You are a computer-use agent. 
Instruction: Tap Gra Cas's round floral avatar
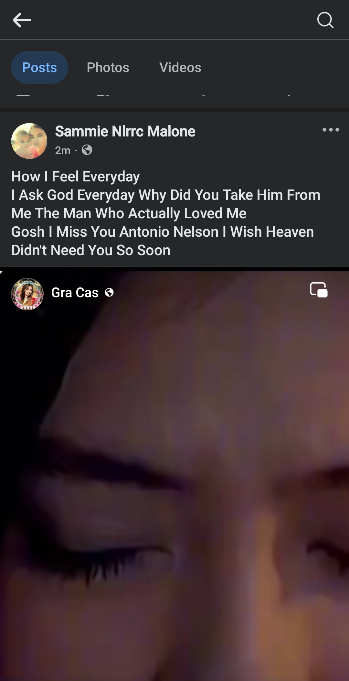[27, 294]
